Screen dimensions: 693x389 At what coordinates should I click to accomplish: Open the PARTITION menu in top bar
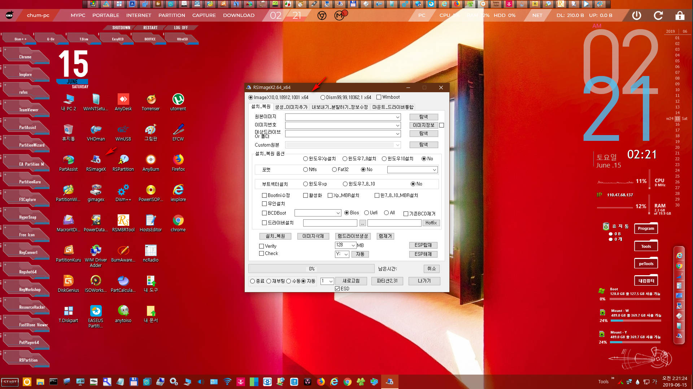[172, 15]
